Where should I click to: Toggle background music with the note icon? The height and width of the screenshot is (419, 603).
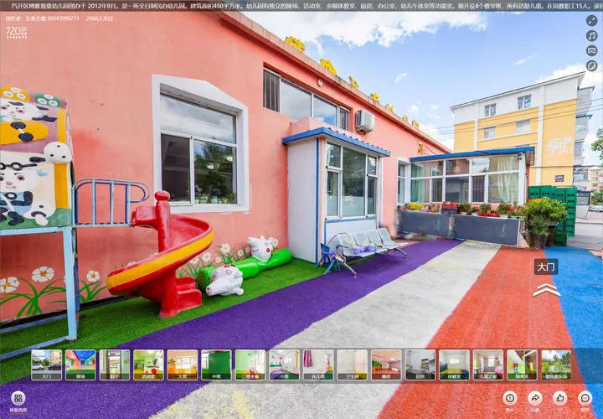click(x=591, y=36)
